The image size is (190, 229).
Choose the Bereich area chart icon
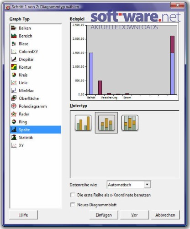[x=14, y=36]
